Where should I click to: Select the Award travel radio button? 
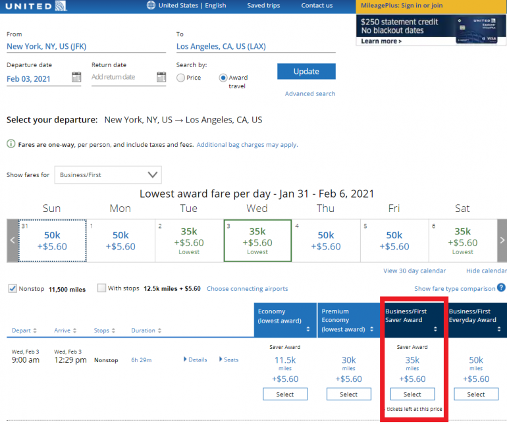pyautogui.click(x=223, y=78)
